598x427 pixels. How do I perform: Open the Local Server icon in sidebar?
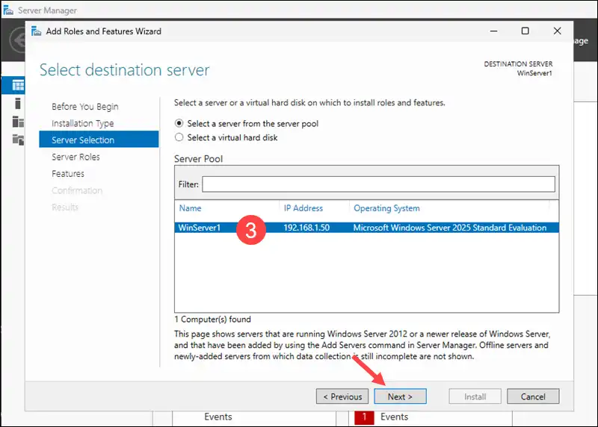click(16, 104)
